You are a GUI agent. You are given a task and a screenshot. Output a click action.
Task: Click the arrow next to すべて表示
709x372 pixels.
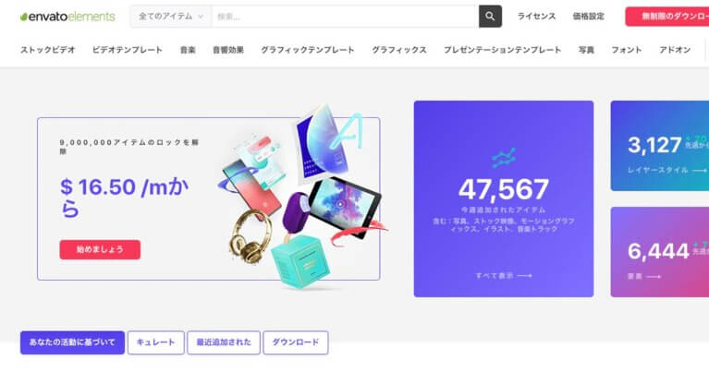tap(524, 275)
